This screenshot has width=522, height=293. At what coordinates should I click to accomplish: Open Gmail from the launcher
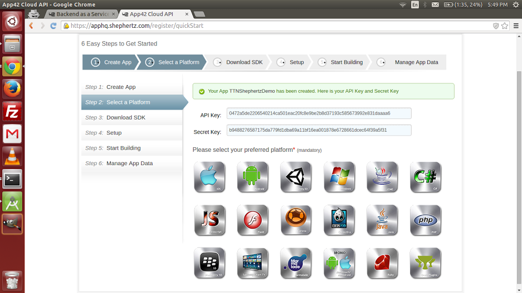12,134
